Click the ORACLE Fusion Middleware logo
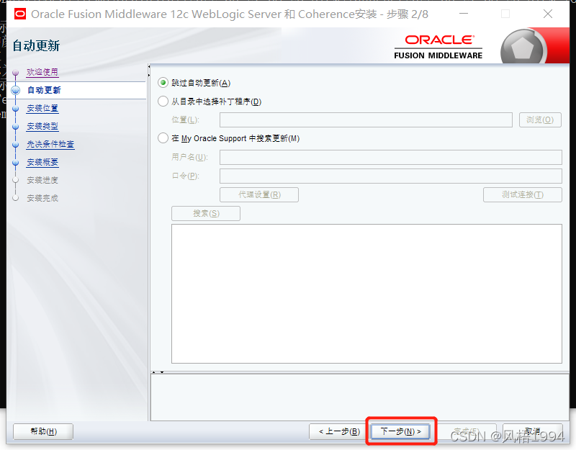576x450 pixels. coord(438,47)
